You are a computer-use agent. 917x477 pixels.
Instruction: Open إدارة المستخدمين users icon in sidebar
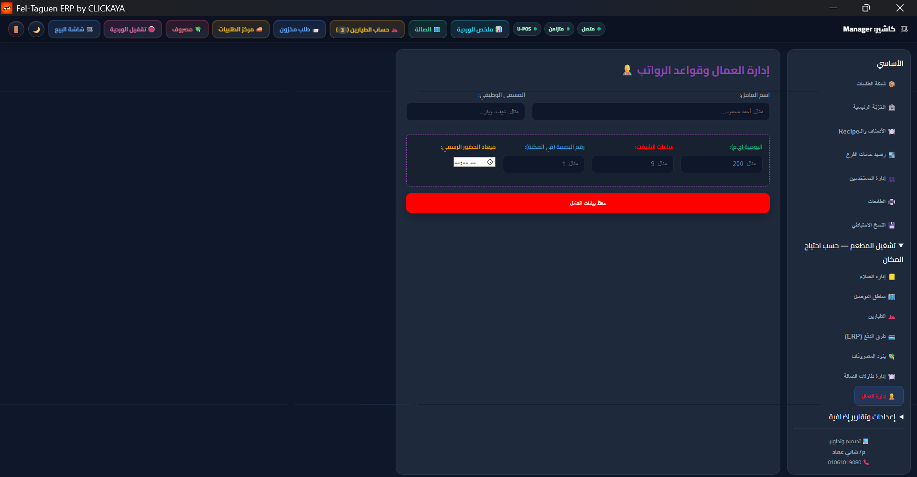coord(892,178)
